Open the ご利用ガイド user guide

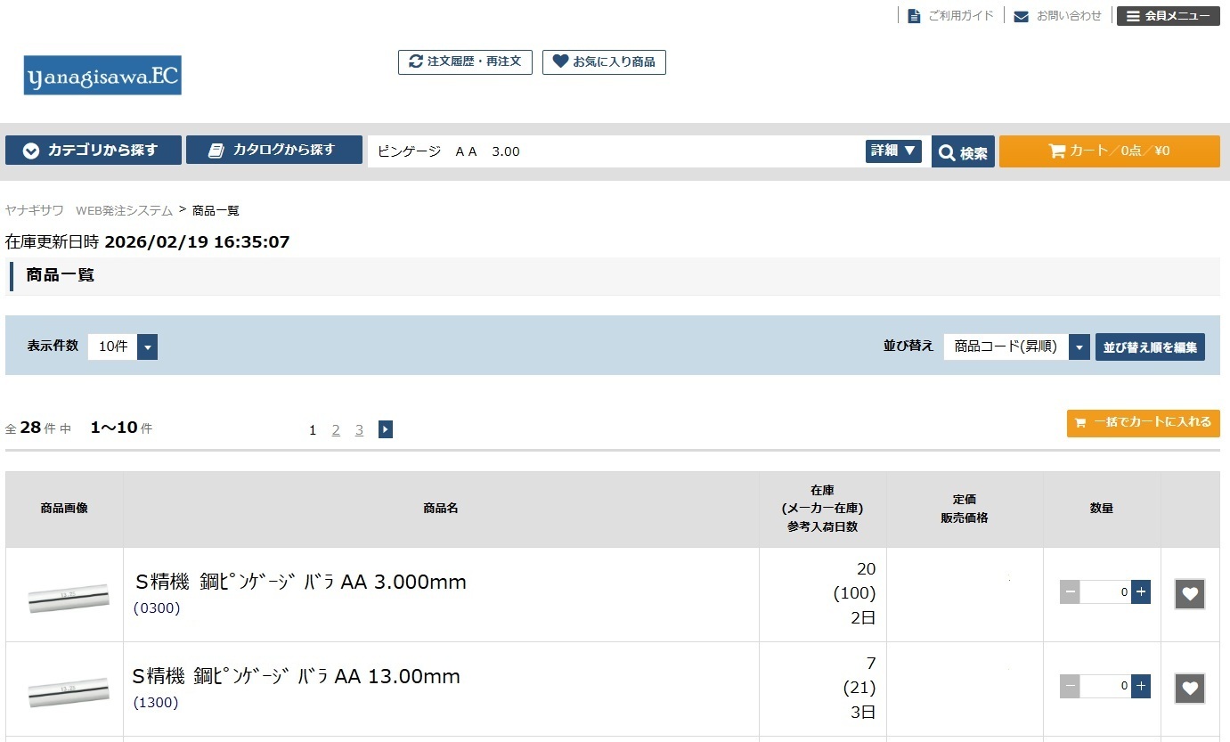(950, 16)
